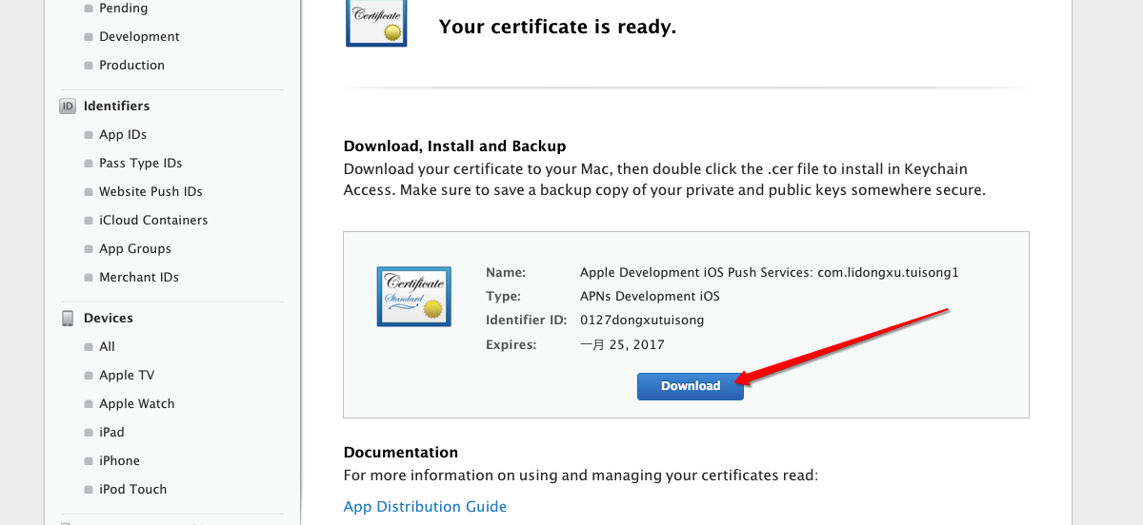Click bullet icon next to iPhone
This screenshot has width=1143, height=525.
pyautogui.click(x=89, y=461)
